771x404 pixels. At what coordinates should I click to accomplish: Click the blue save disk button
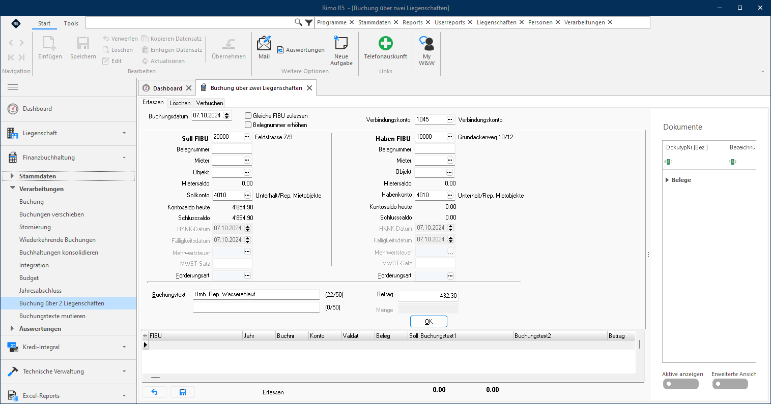[x=183, y=392]
